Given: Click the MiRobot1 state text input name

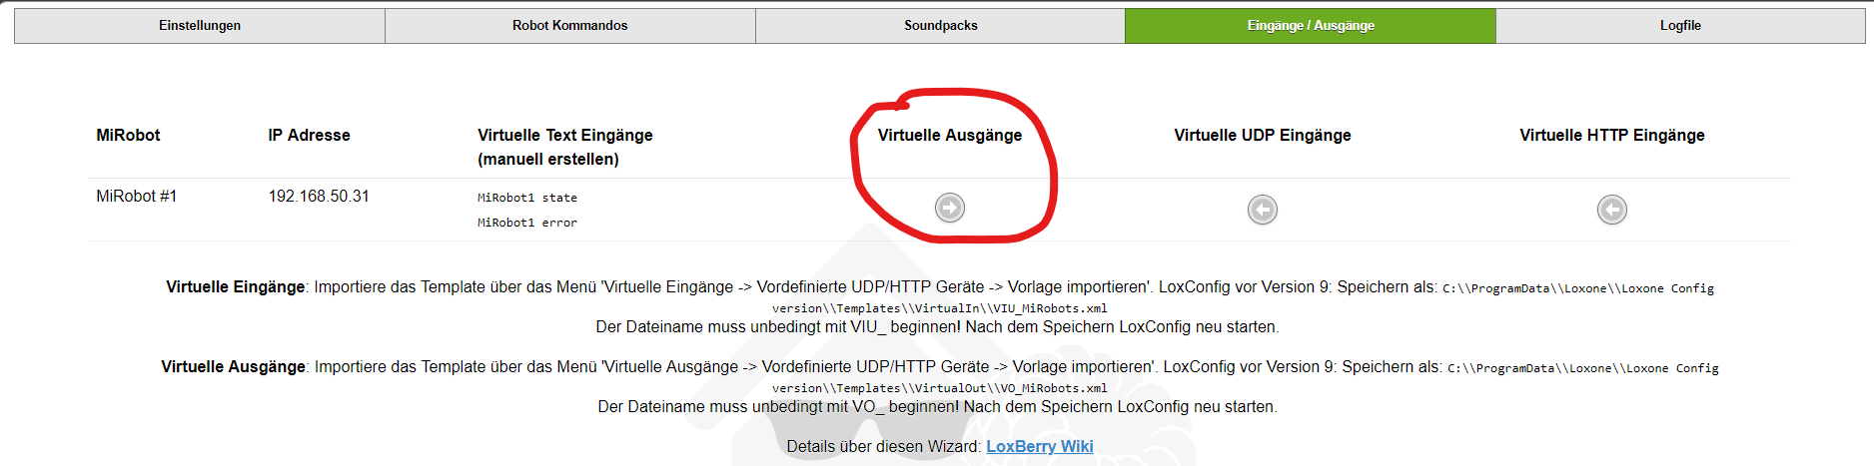Looking at the screenshot, I should (527, 198).
